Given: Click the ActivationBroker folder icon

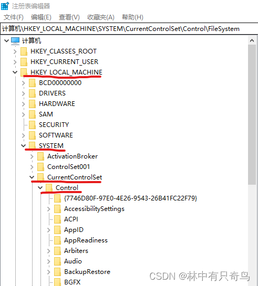Looking at the screenshot, I should pyautogui.click(x=40, y=156).
